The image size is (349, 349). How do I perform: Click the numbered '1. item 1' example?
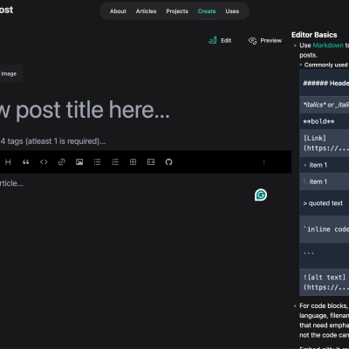click(324, 181)
